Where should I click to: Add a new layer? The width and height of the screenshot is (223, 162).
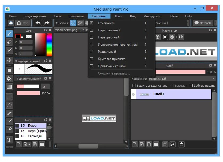[x=135, y=145]
